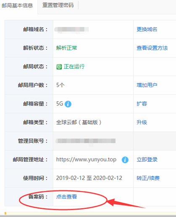Click the blurred 管理员账号 value

click(86, 141)
